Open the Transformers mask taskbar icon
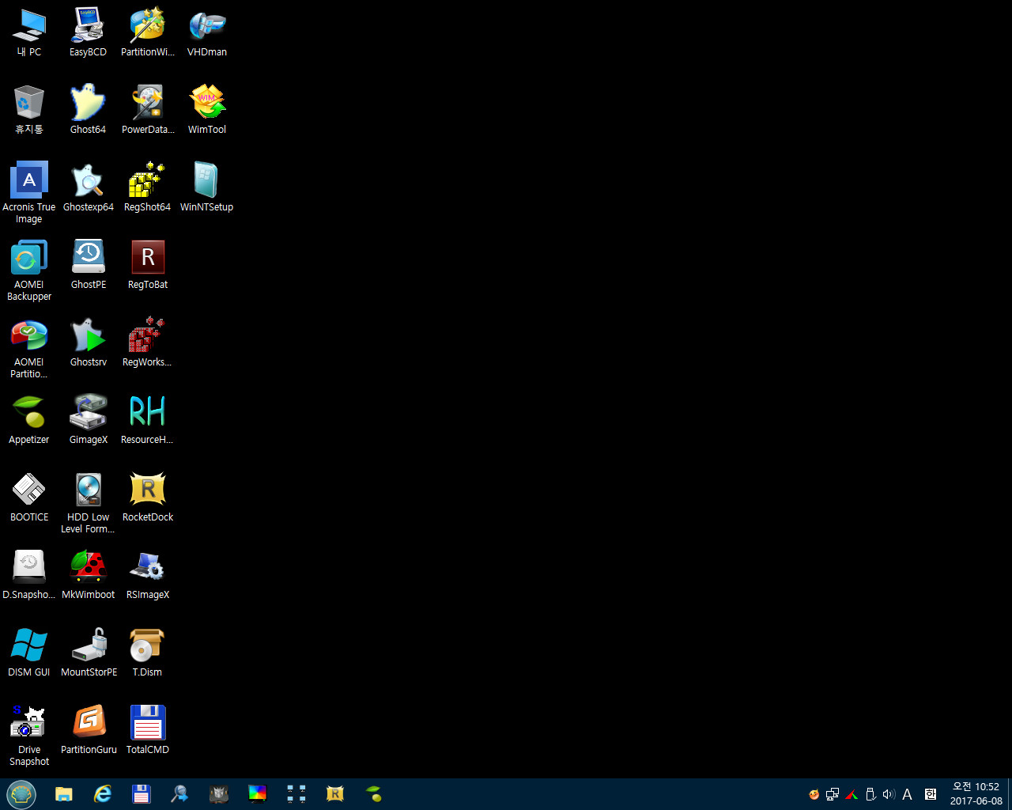This screenshot has width=1012, height=810. (219, 794)
